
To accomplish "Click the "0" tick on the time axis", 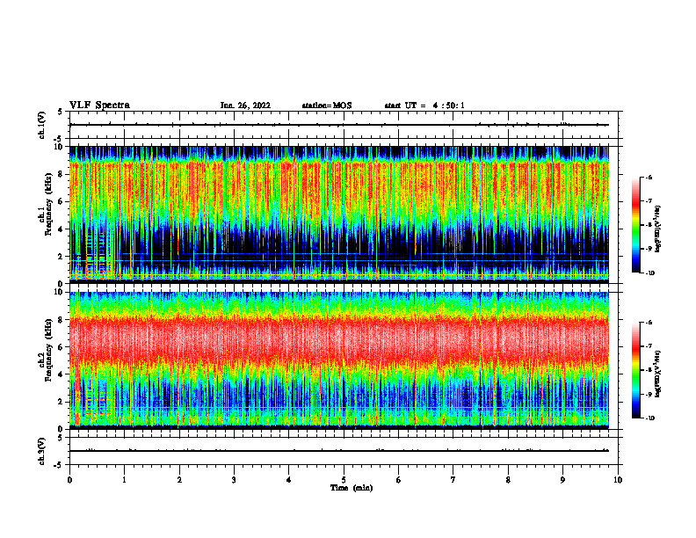I will (69, 480).
